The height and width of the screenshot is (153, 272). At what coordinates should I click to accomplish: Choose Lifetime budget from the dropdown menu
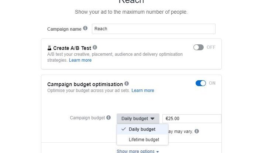click(x=144, y=140)
